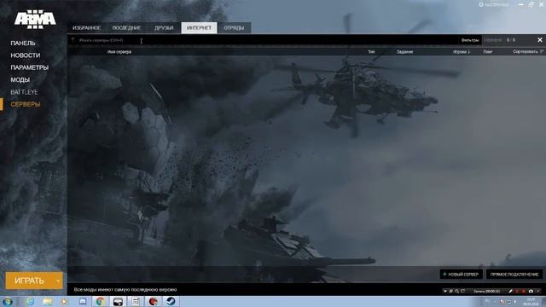Viewport: 546px width, 307px height.
Task: Open ПАРАМЕТРЫ in the sidebar
Action: [29, 67]
